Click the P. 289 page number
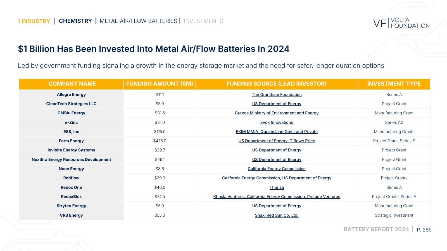The height and width of the screenshot is (251, 447). coord(424,230)
